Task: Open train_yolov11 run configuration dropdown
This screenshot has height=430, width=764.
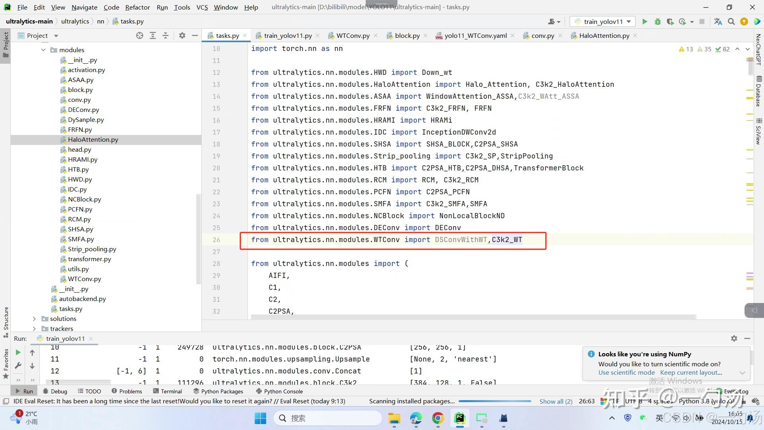Action: 602,21
